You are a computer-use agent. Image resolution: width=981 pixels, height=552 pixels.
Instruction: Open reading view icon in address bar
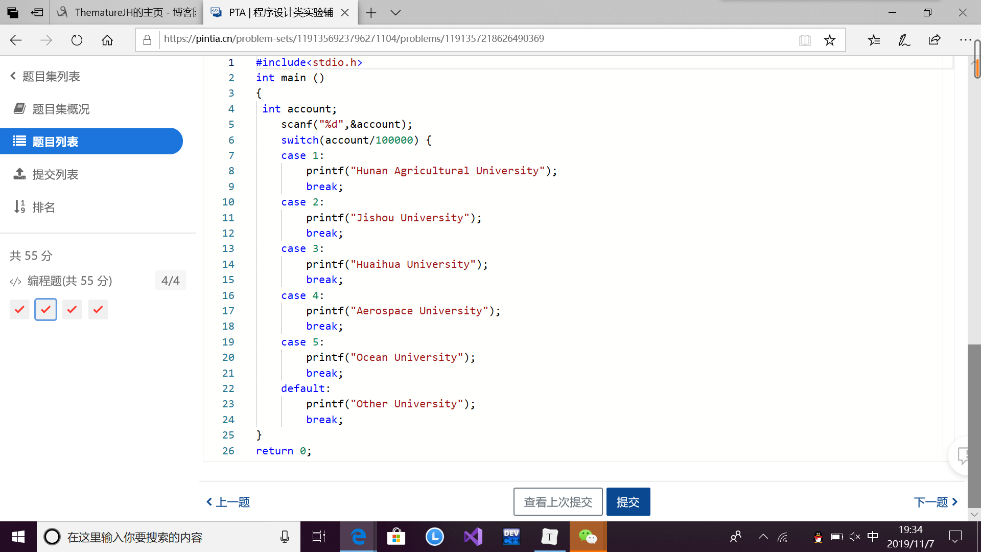tap(805, 40)
